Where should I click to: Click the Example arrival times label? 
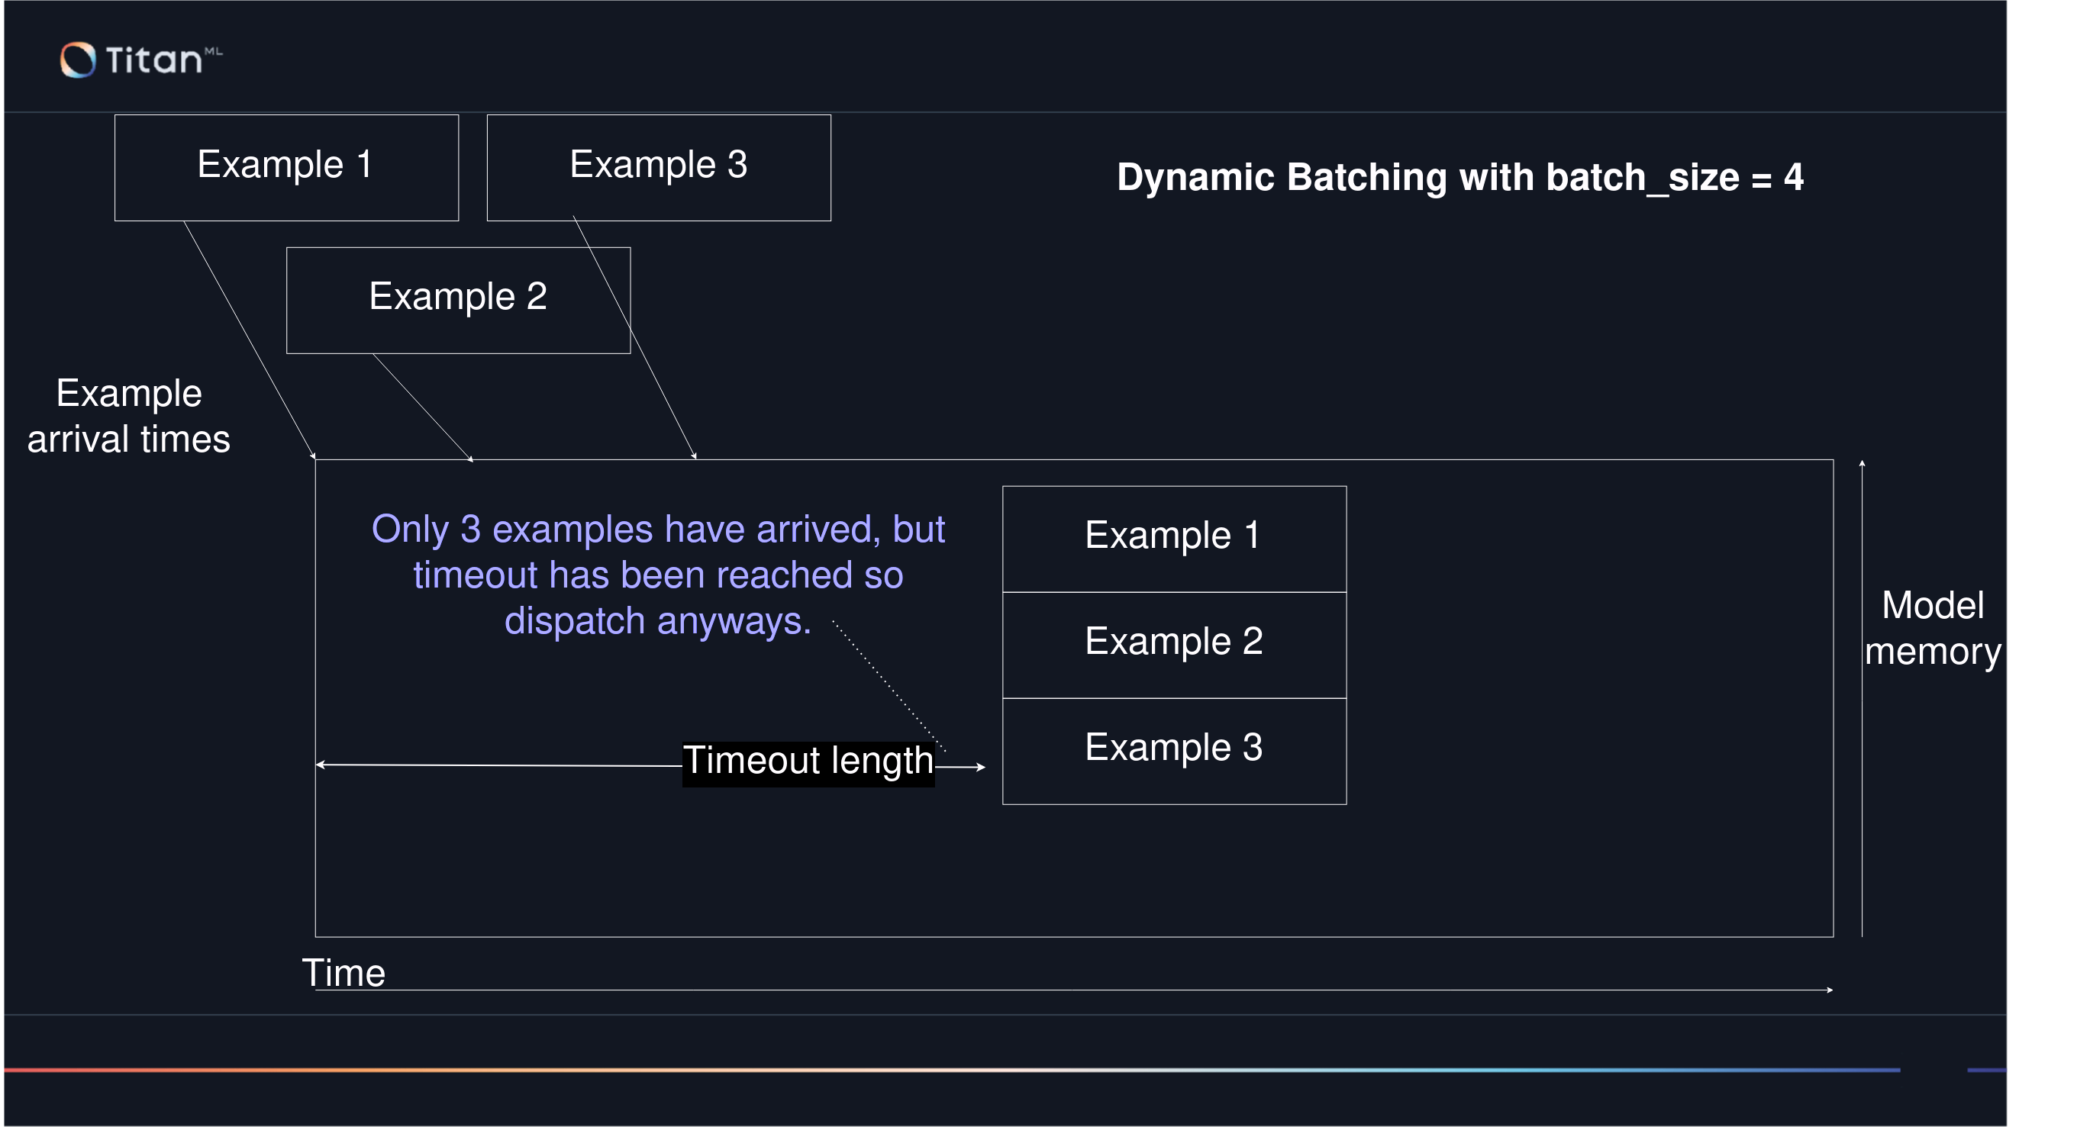point(129,416)
